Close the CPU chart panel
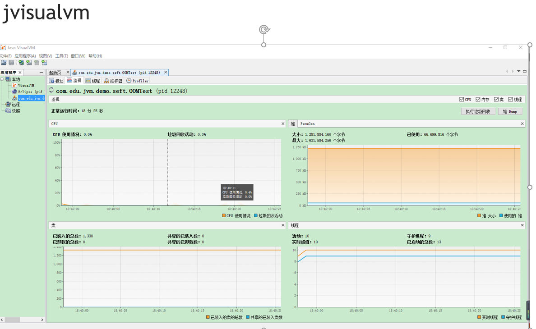 coord(283,123)
